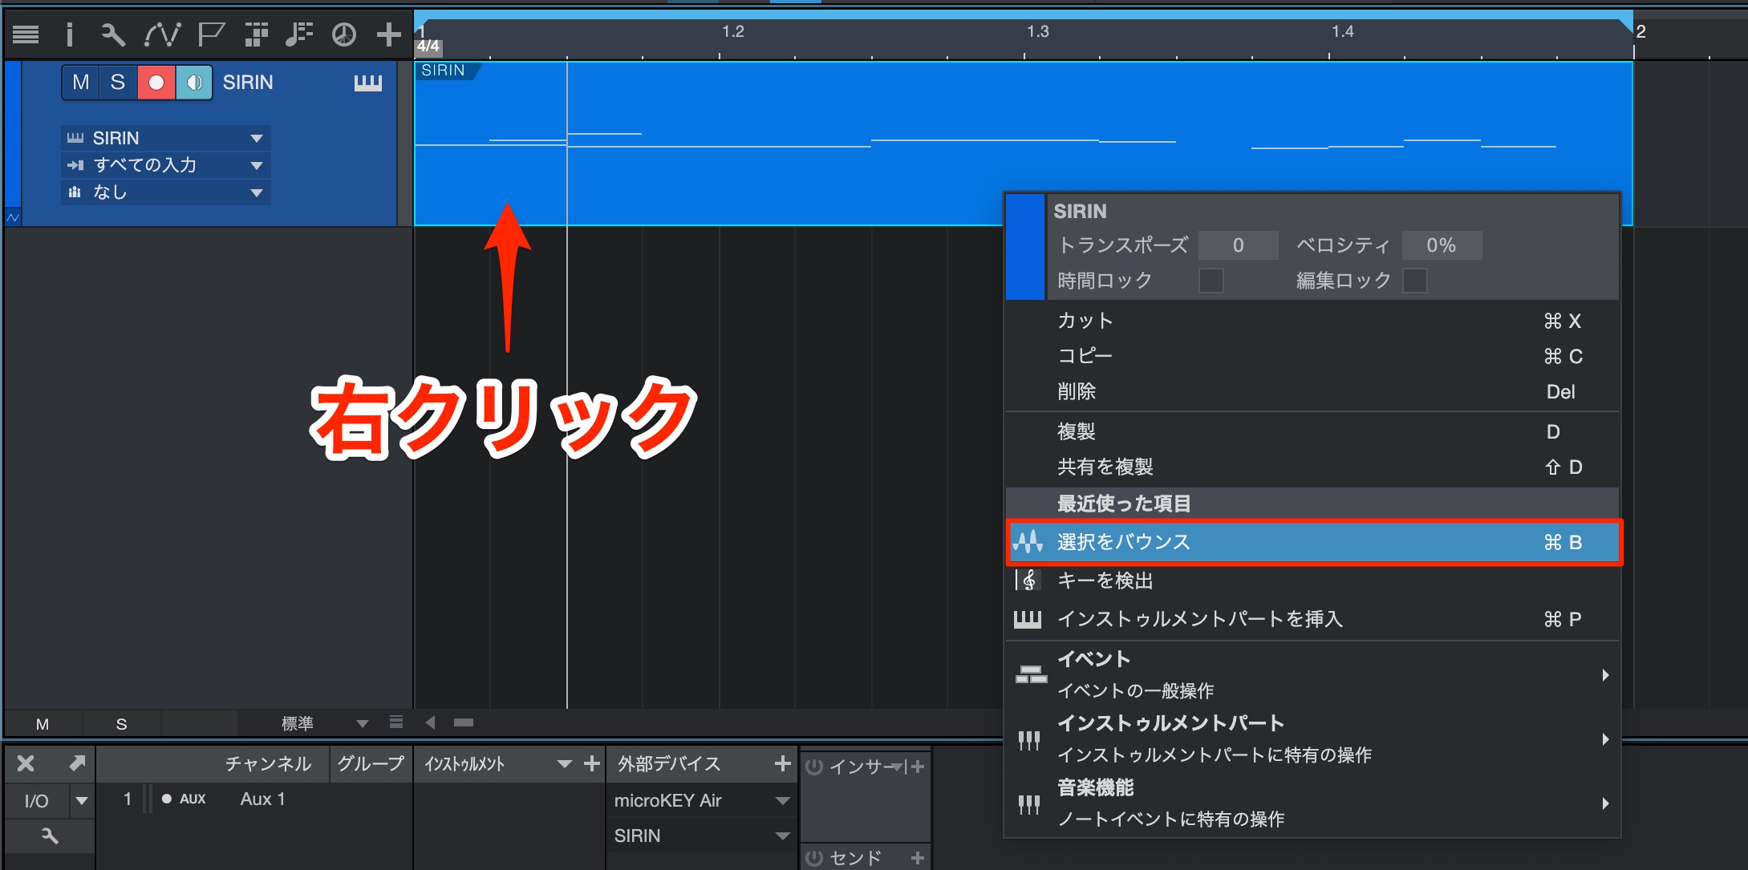Click the グループ column header
1748x870 pixels.
click(x=371, y=763)
